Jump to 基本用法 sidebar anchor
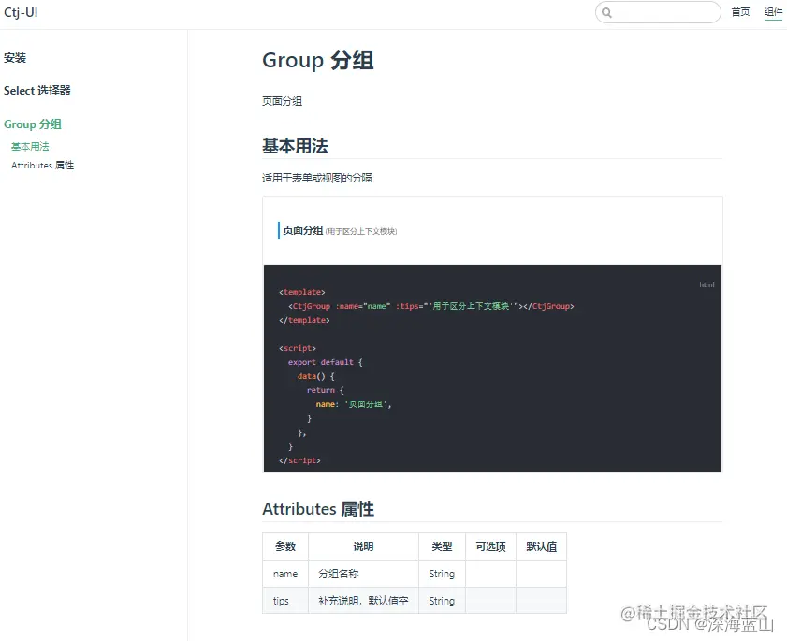 tap(30, 147)
